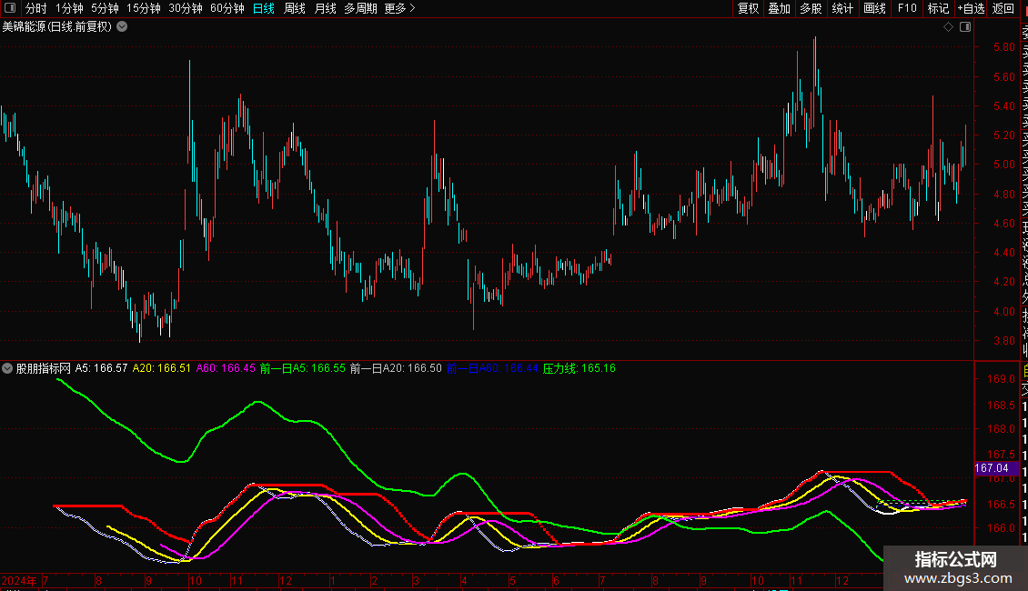
Task: Open indicator dropdown beside 股朋指标网
Action: (x=7, y=368)
